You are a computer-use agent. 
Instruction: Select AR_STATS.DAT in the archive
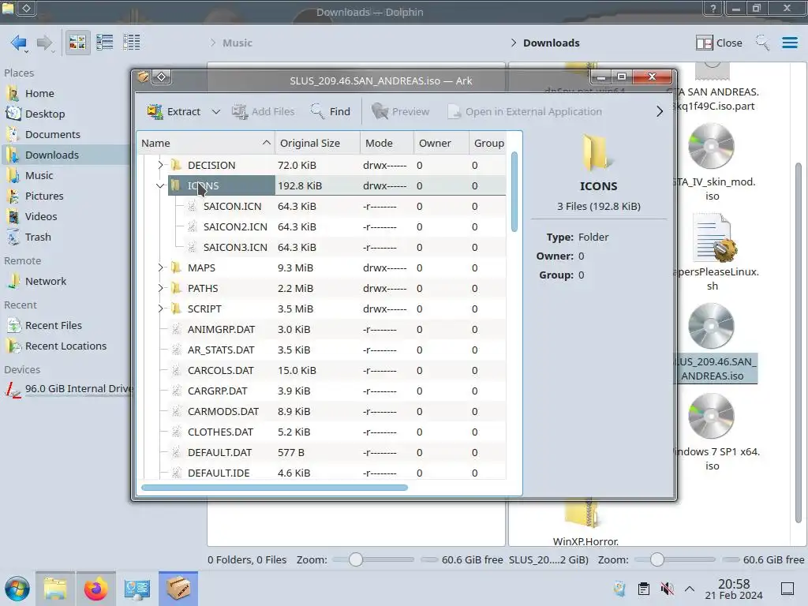[221, 350]
